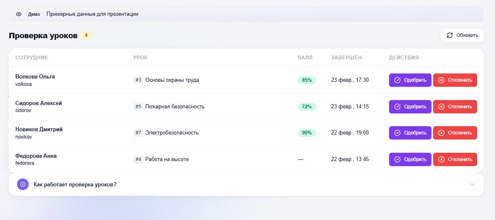Click lesson title Пожарная безопасность

click(175, 107)
